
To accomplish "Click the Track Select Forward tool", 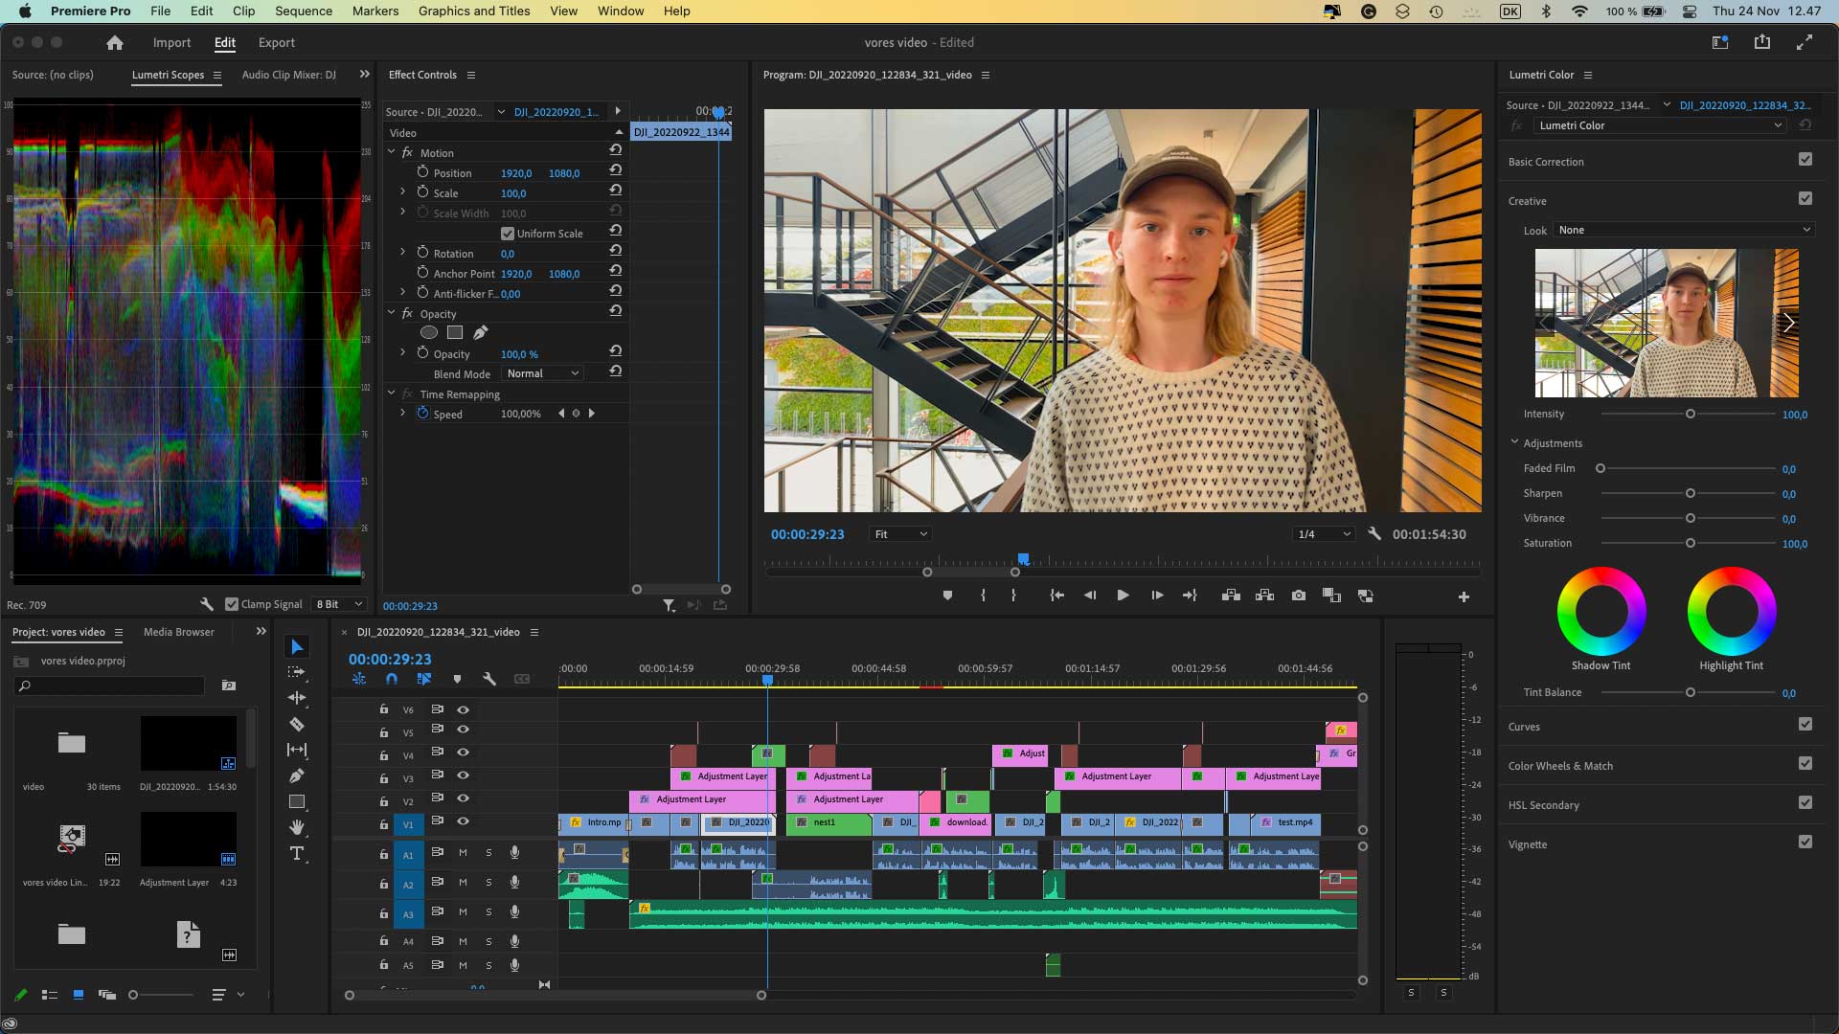I will (298, 673).
